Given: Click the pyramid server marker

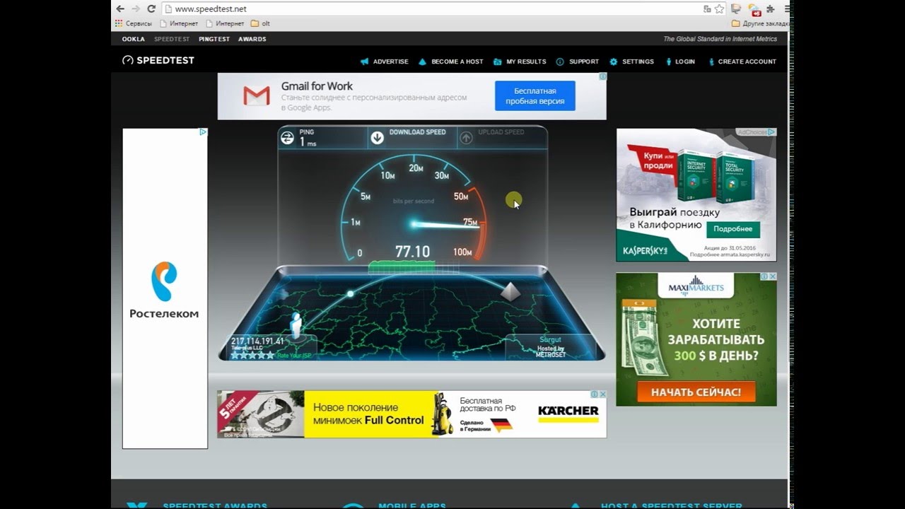Looking at the screenshot, I should [510, 292].
